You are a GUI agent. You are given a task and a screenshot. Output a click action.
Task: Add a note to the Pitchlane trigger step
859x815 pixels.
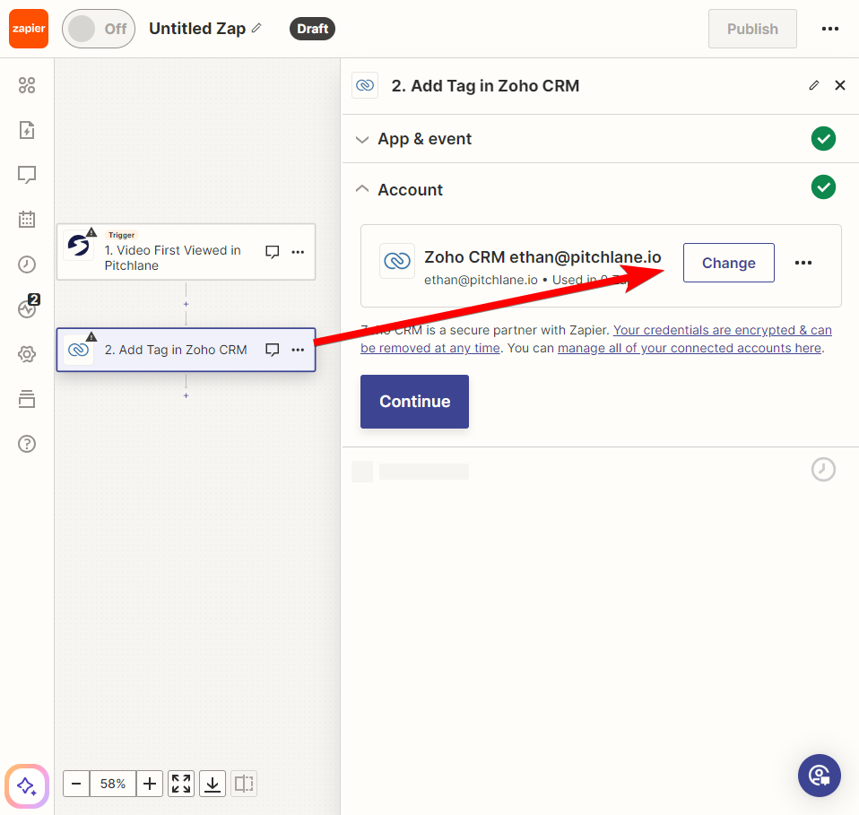coord(273,252)
